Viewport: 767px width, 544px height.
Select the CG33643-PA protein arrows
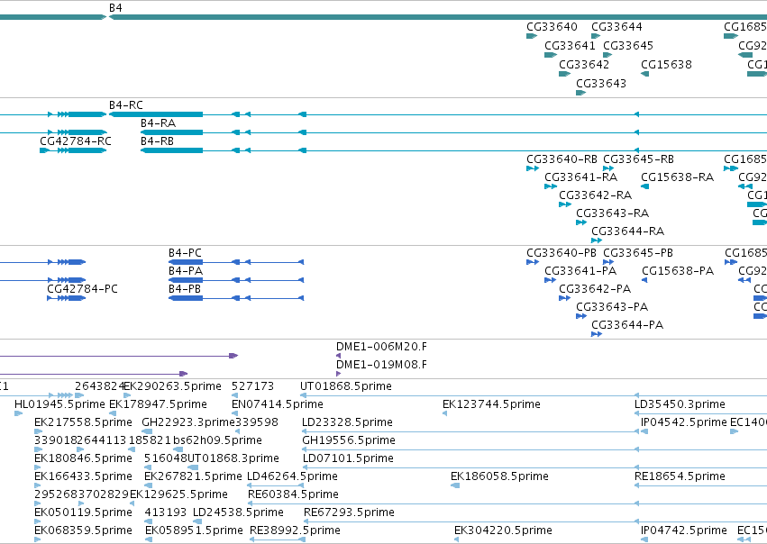pos(581,316)
